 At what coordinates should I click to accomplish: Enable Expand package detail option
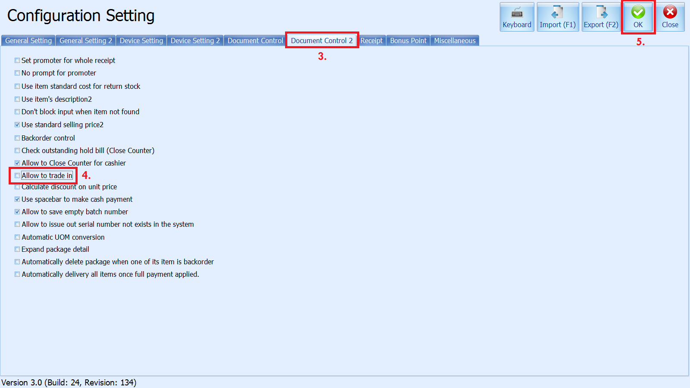(17, 249)
